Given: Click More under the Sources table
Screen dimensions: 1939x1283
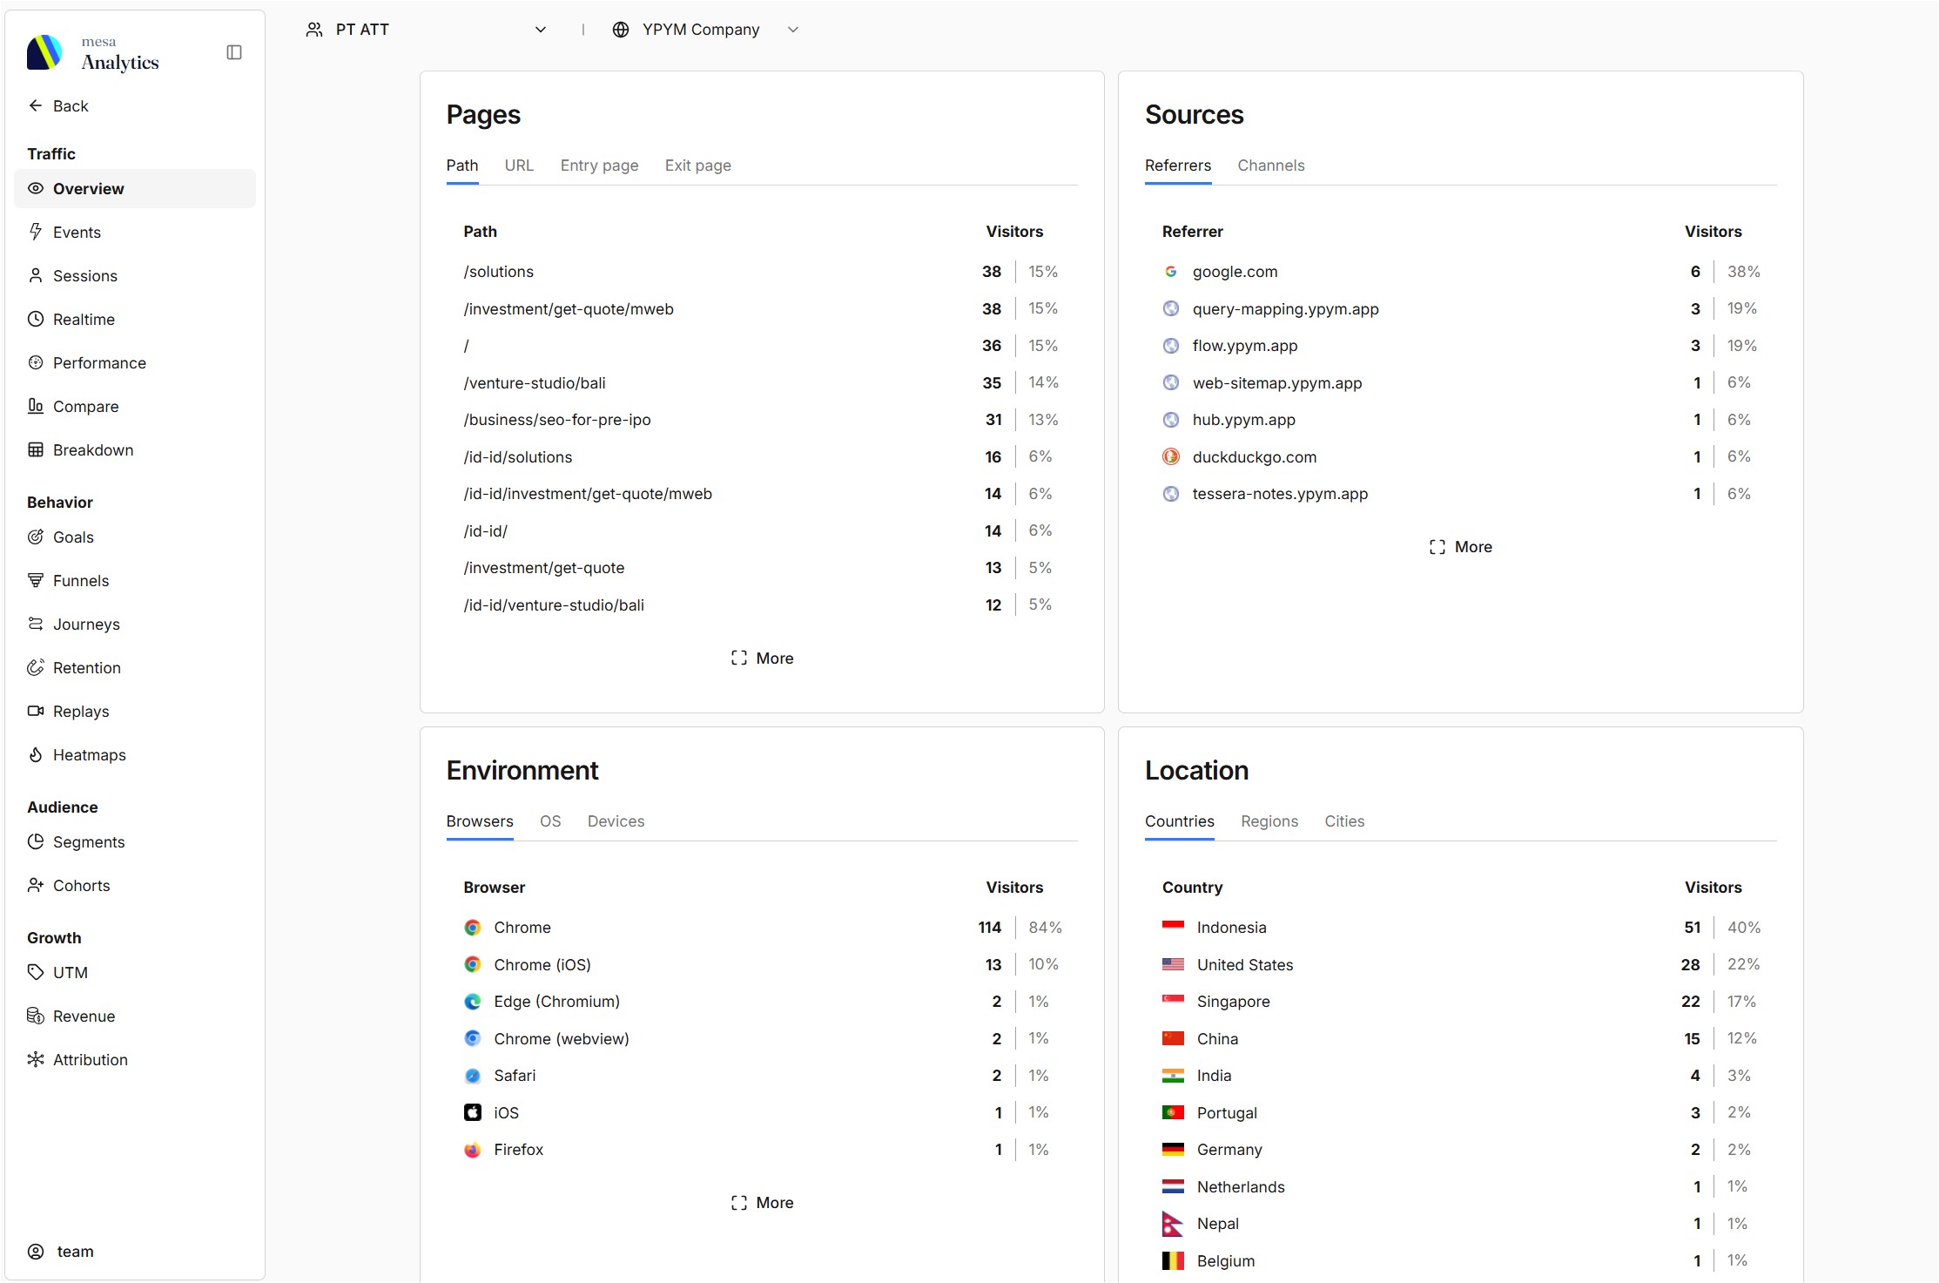Looking at the screenshot, I should (x=1460, y=547).
